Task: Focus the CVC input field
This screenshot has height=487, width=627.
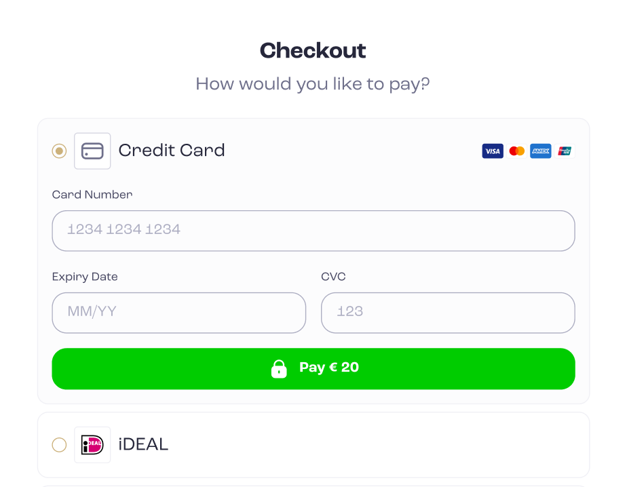Action: tap(448, 313)
